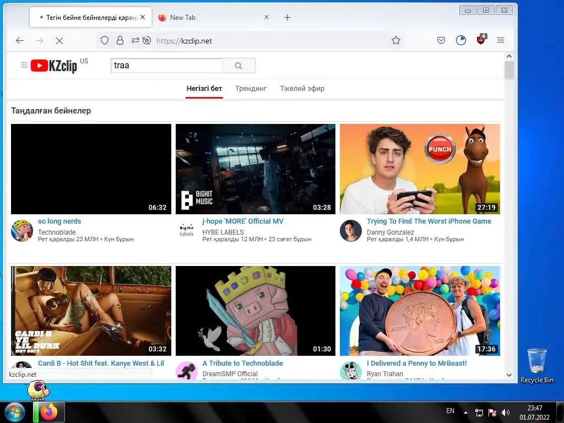The height and width of the screenshot is (423, 564).
Task: Open Recycle Bin on desktop
Action: (x=536, y=366)
